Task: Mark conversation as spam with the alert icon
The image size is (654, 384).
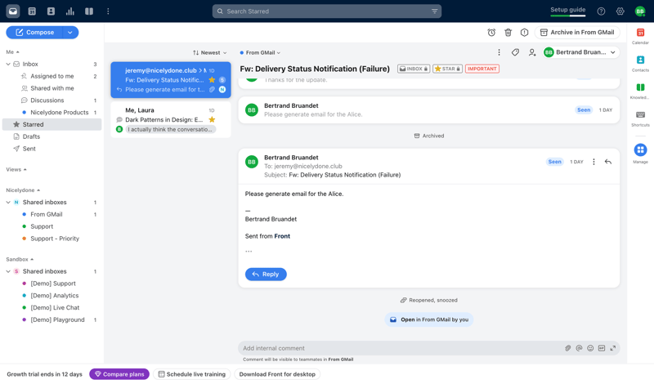Action: coord(524,32)
